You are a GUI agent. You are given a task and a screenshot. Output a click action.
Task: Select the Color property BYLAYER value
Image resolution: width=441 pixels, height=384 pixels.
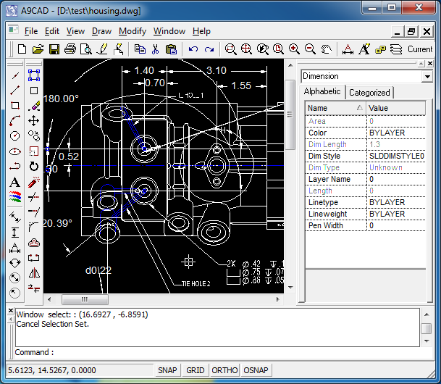click(396, 133)
